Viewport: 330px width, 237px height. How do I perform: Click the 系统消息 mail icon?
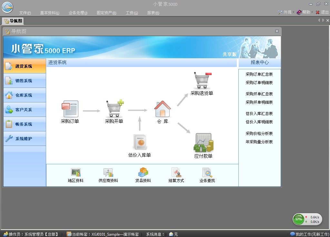[x=171, y=234]
